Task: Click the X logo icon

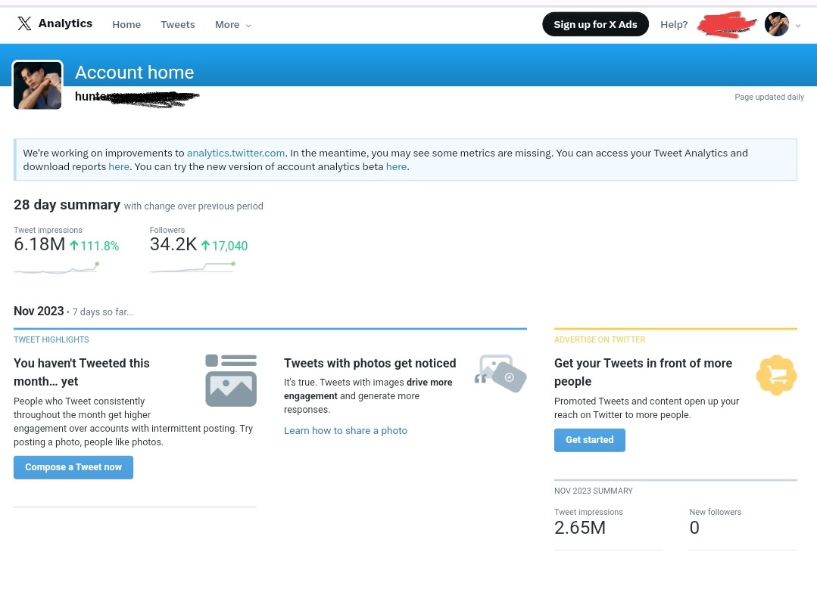Action: click(x=24, y=23)
